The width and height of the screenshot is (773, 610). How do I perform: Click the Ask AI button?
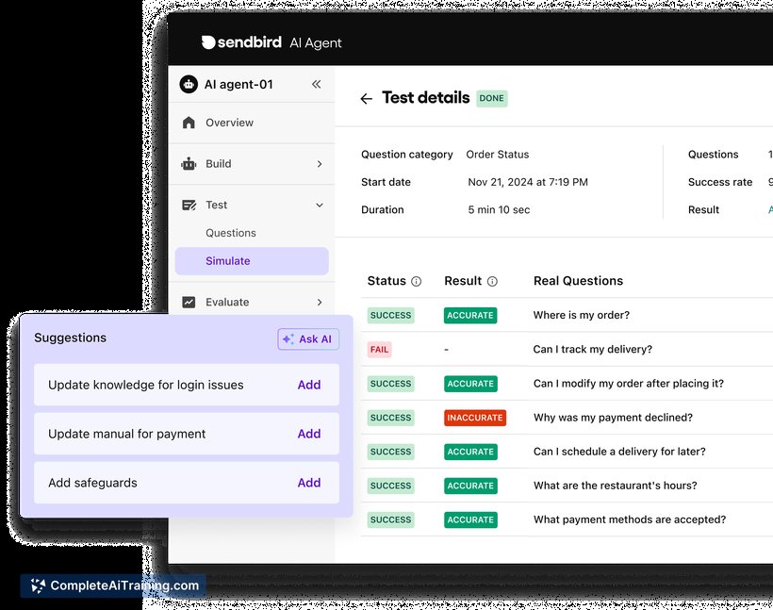pyautogui.click(x=308, y=339)
